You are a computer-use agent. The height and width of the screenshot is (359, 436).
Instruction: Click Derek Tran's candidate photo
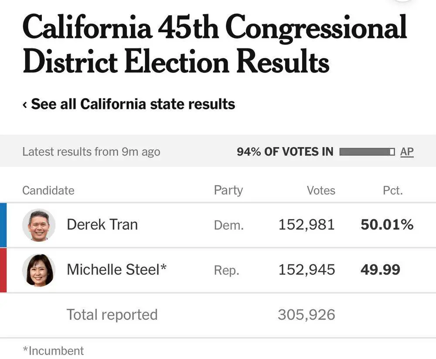pos(39,225)
